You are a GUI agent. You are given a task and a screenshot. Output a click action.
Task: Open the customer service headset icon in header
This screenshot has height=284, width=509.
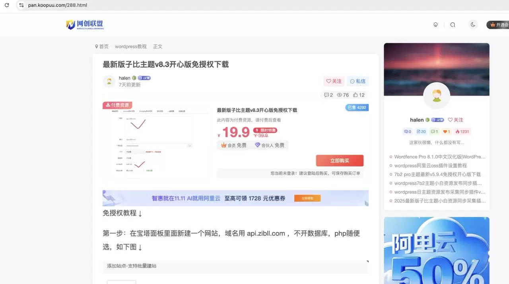click(435, 25)
